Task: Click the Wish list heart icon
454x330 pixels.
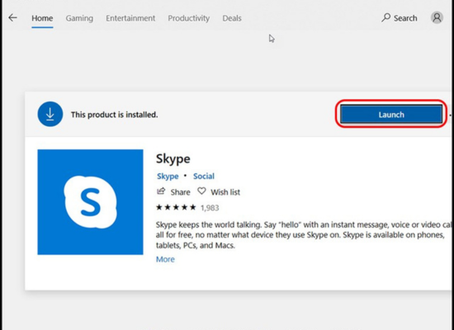Action: (x=201, y=191)
